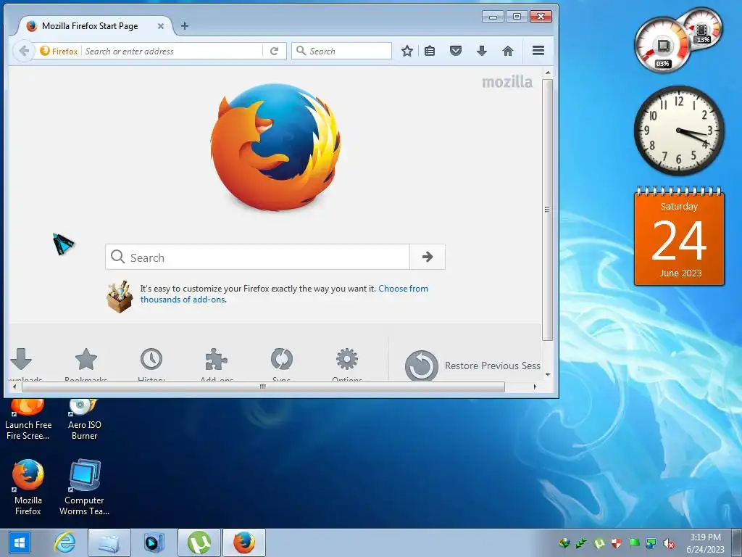Go to Home page via house icon

[508, 51]
